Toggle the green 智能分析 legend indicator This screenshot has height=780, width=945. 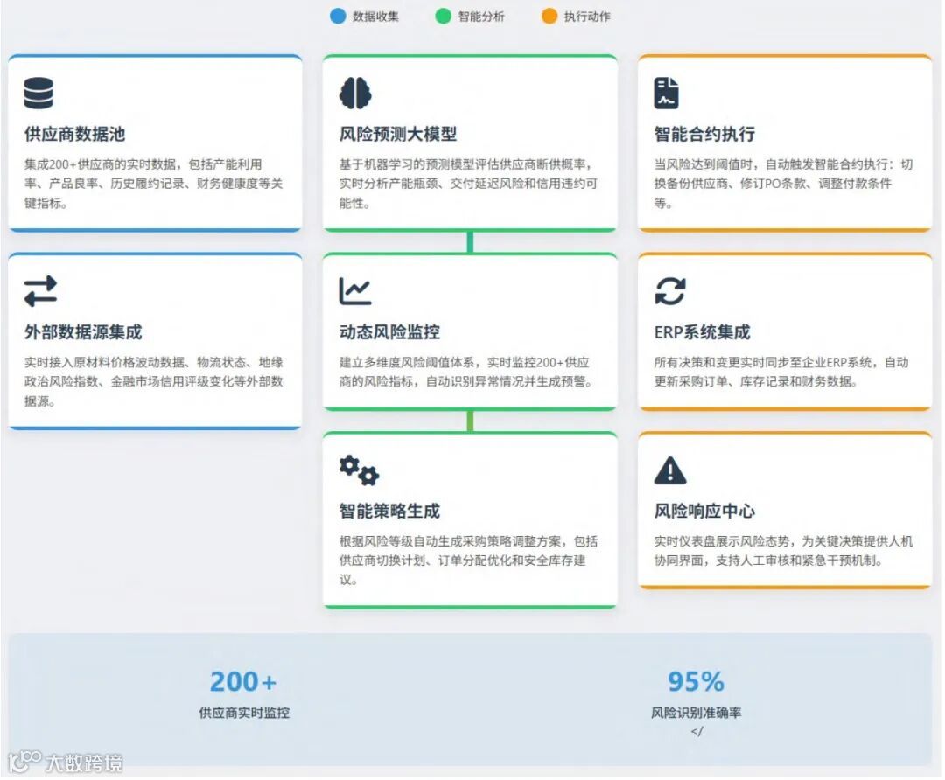442,16
